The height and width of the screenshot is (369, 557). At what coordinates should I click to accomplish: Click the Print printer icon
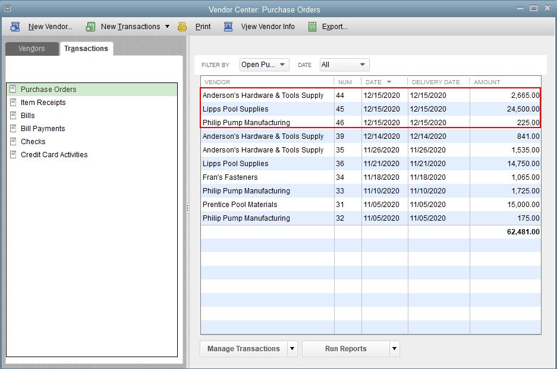(x=183, y=27)
